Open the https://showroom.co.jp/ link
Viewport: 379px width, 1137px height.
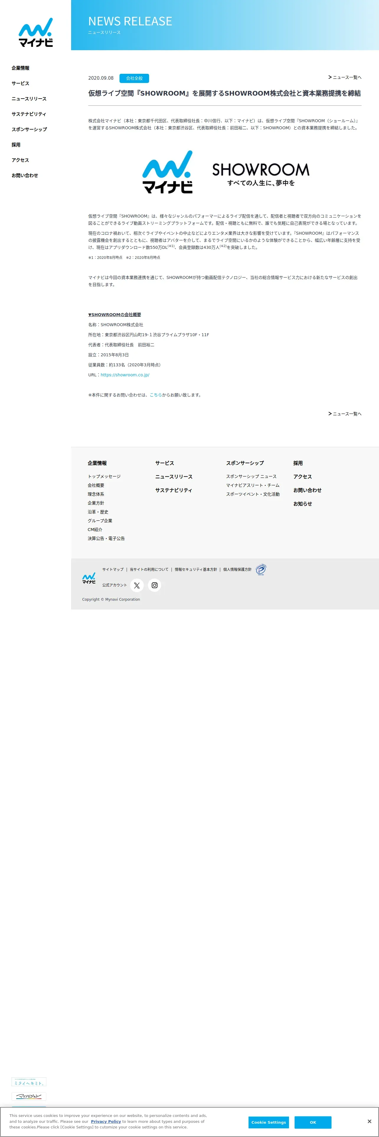pyautogui.click(x=125, y=375)
